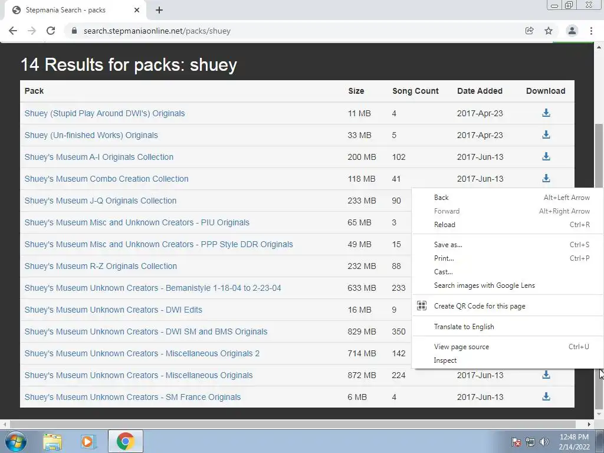Open Shuey (Un-finished Works) Originals link
604x453 pixels.
pyautogui.click(x=91, y=135)
